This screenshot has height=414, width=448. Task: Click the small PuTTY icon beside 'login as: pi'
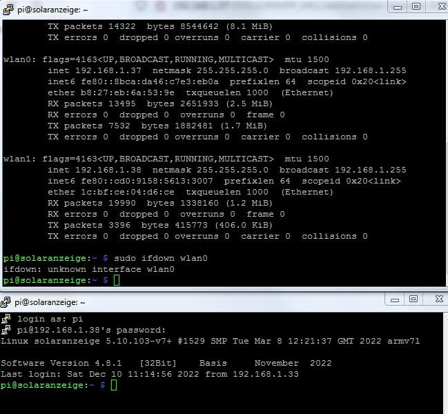click(6, 319)
